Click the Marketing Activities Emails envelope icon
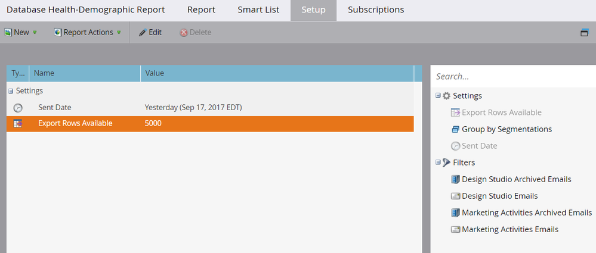 pos(455,229)
